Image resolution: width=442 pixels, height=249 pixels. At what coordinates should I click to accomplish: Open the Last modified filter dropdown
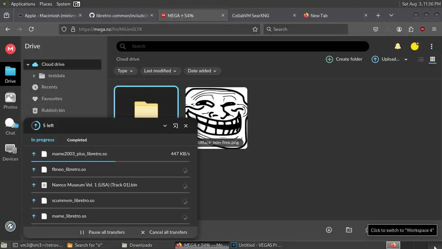(x=161, y=71)
